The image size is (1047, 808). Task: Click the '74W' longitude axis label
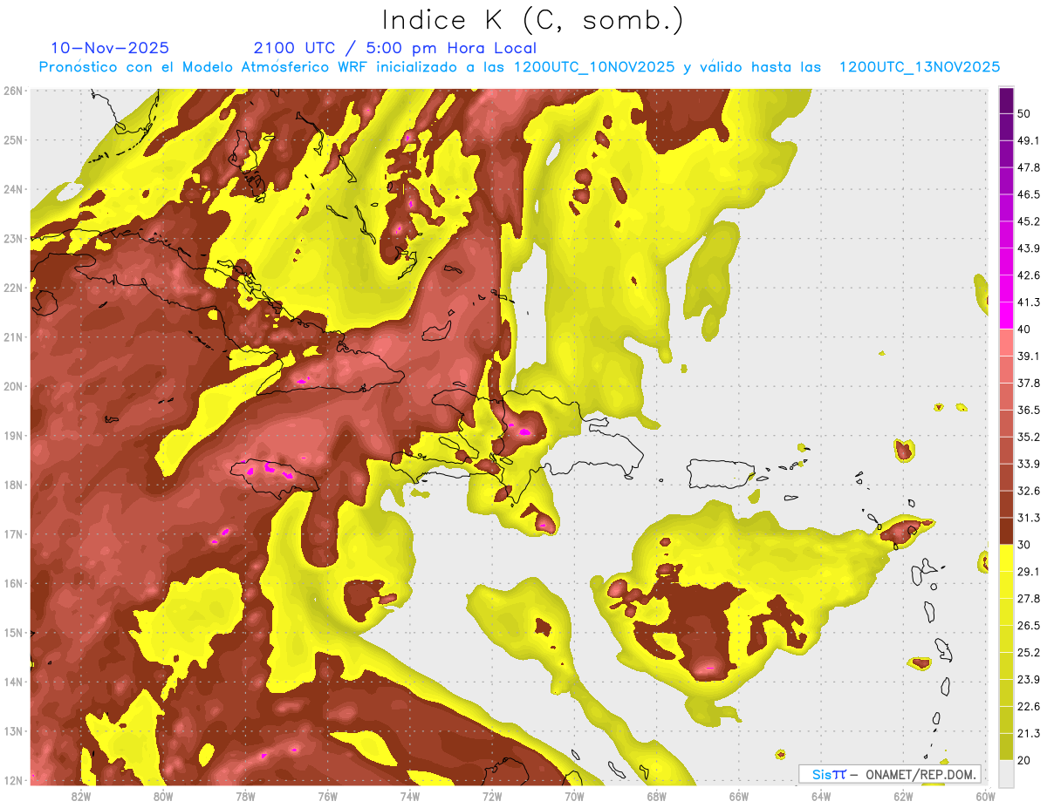(x=410, y=797)
